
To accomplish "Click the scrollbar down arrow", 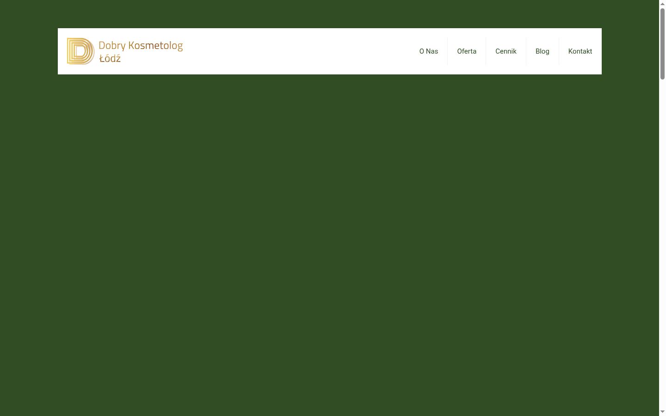I will tap(662, 412).
